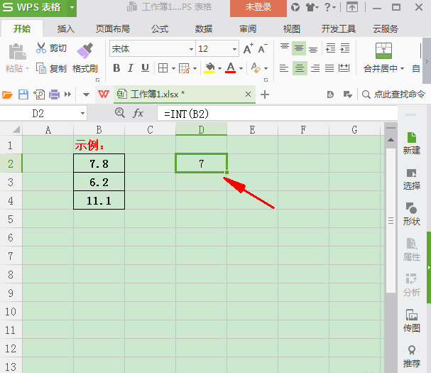Click the Cut scissors icon
This screenshot has height=373, width=431.
click(41, 48)
